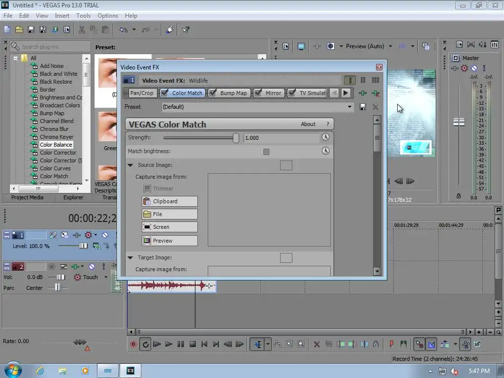Switch to the Project Media tab
Image resolution: width=504 pixels, height=378 pixels.
tap(28, 197)
